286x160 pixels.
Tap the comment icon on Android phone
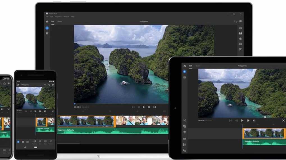point(53,85)
